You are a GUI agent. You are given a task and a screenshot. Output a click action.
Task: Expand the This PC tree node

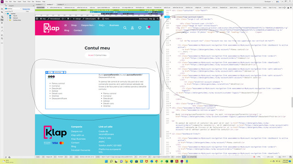(x=8, y=16)
